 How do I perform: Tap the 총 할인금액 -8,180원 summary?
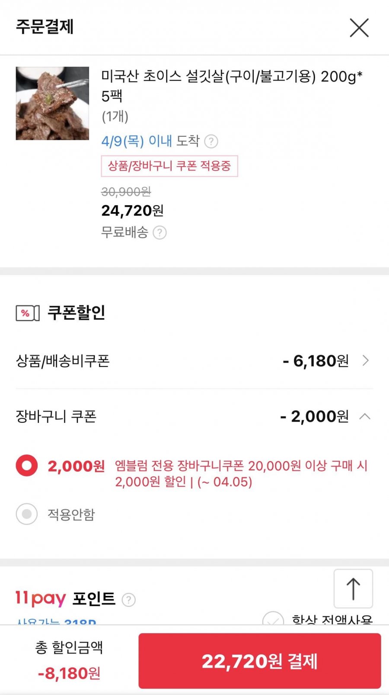coord(69,661)
